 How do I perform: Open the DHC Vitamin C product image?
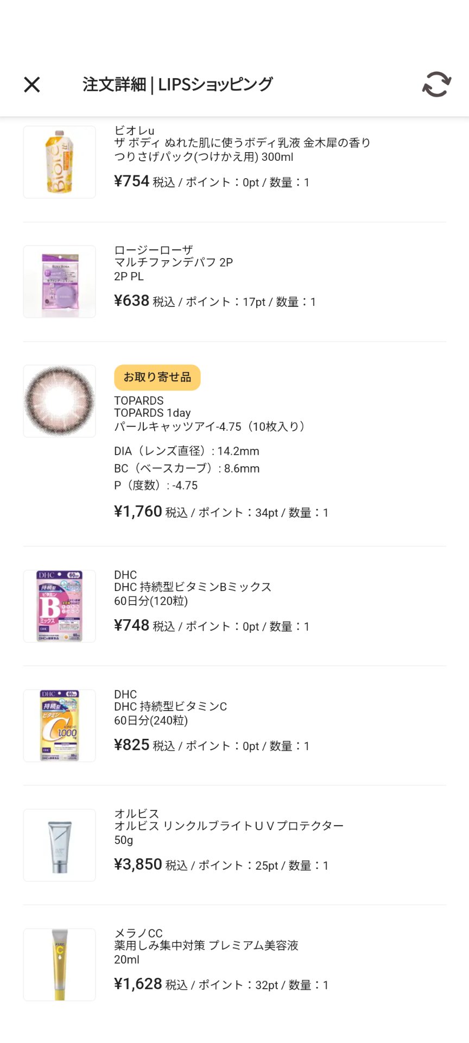pos(60,726)
